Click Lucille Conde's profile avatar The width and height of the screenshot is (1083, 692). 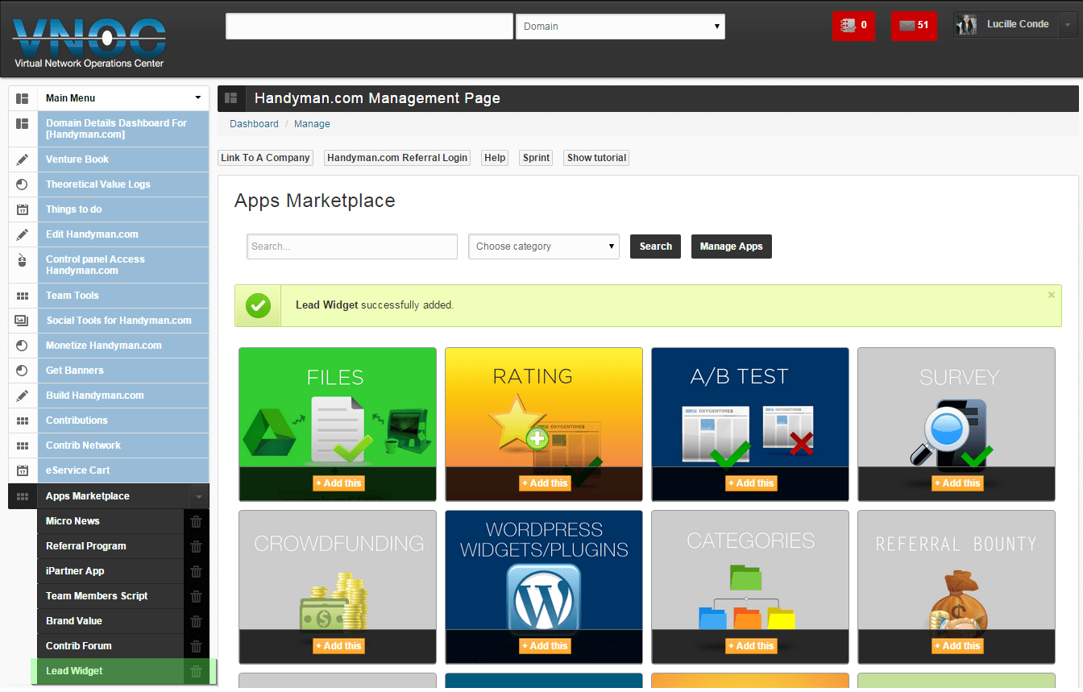pos(966,25)
